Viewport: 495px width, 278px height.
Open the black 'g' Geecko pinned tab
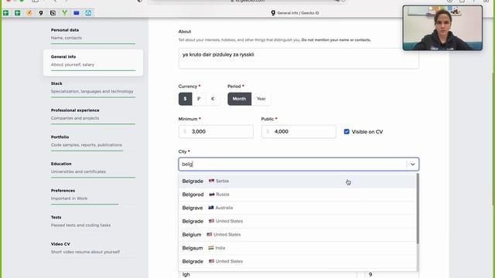pos(41,13)
